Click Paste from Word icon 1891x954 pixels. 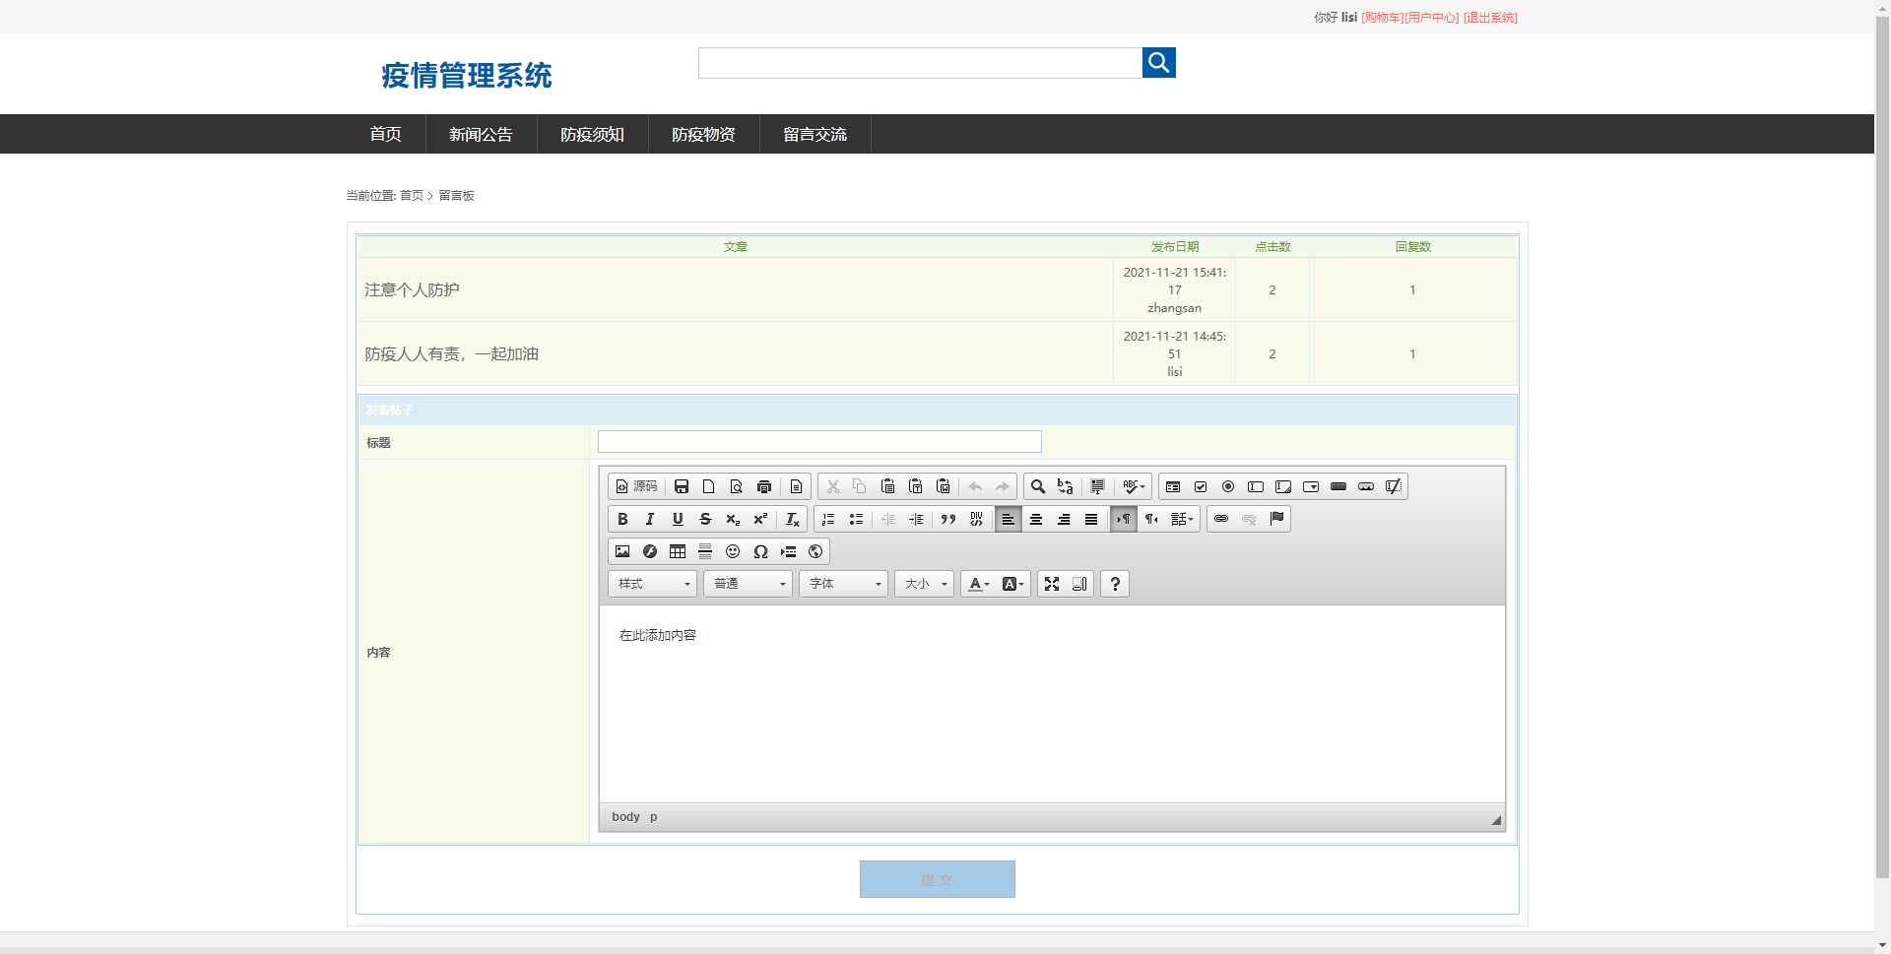pyautogui.click(x=943, y=486)
